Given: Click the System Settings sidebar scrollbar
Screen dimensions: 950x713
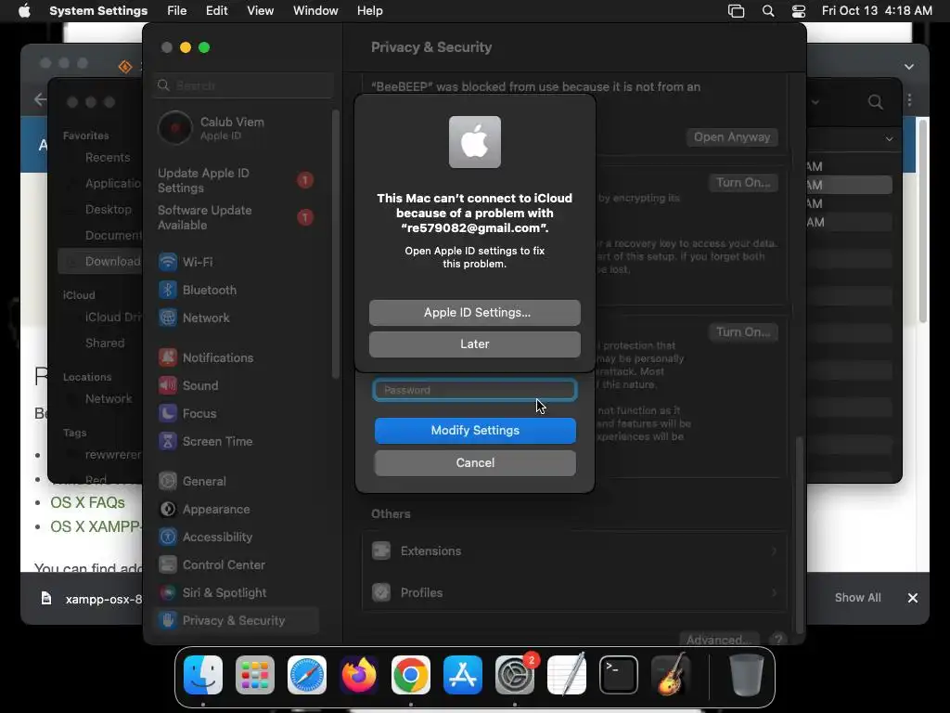Looking at the screenshot, I should tap(336, 244).
